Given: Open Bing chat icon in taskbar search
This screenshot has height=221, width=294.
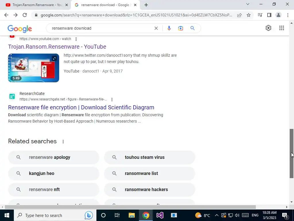Looking at the screenshot, I should tap(88, 215).
